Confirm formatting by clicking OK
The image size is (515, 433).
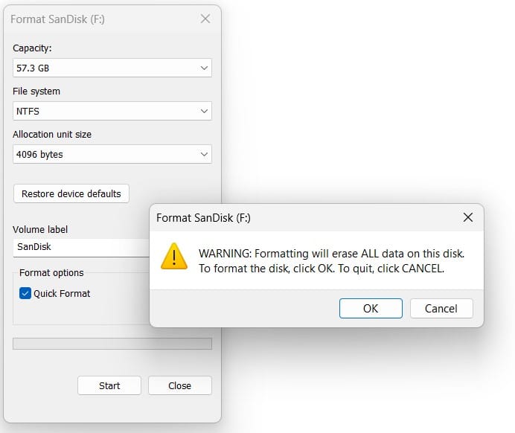(x=371, y=309)
